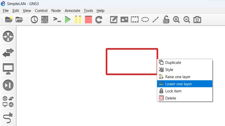The height and width of the screenshot is (126, 225).
Task: Click the Open project folder icon
Action: coord(19,20)
